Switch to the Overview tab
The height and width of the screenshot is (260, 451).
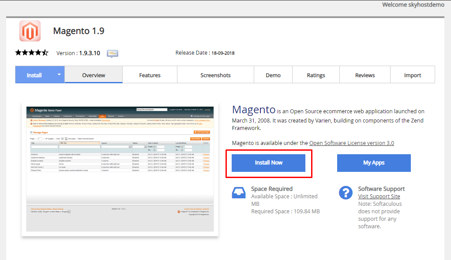(x=94, y=75)
